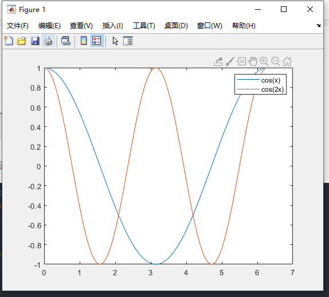Viewport: 329px width, 297px height.
Task: Open the 桌面(D) menu
Action: point(176,26)
